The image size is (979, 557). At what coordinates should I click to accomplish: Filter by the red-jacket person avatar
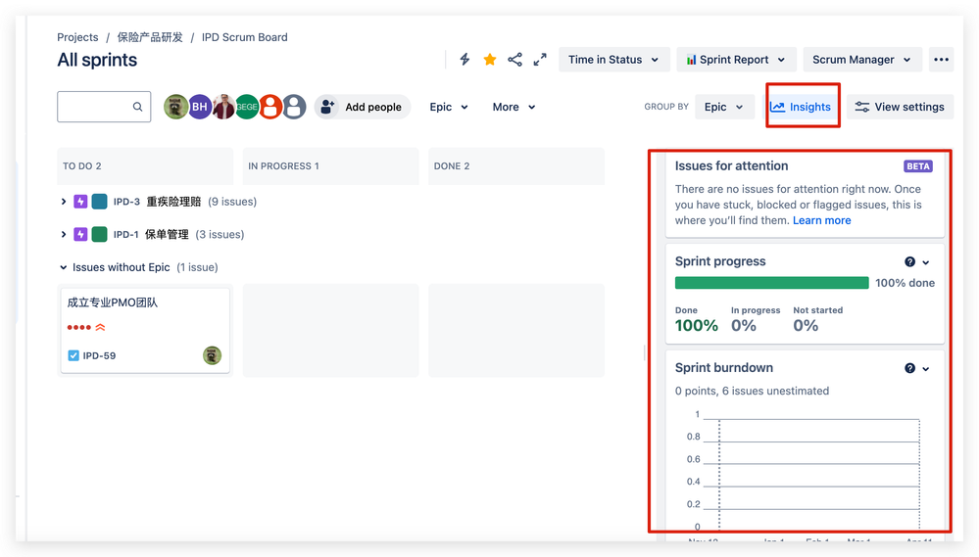tap(222, 107)
